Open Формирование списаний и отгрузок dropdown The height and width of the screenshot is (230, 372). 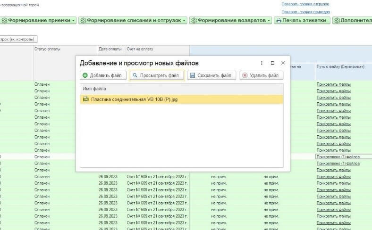[184, 21]
